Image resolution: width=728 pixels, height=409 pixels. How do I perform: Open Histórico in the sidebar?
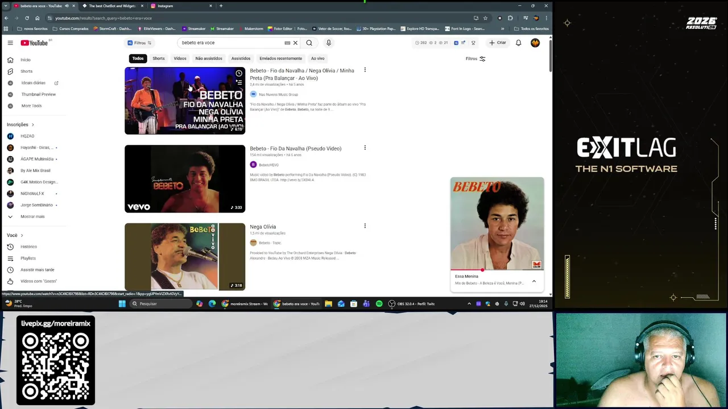28,247
